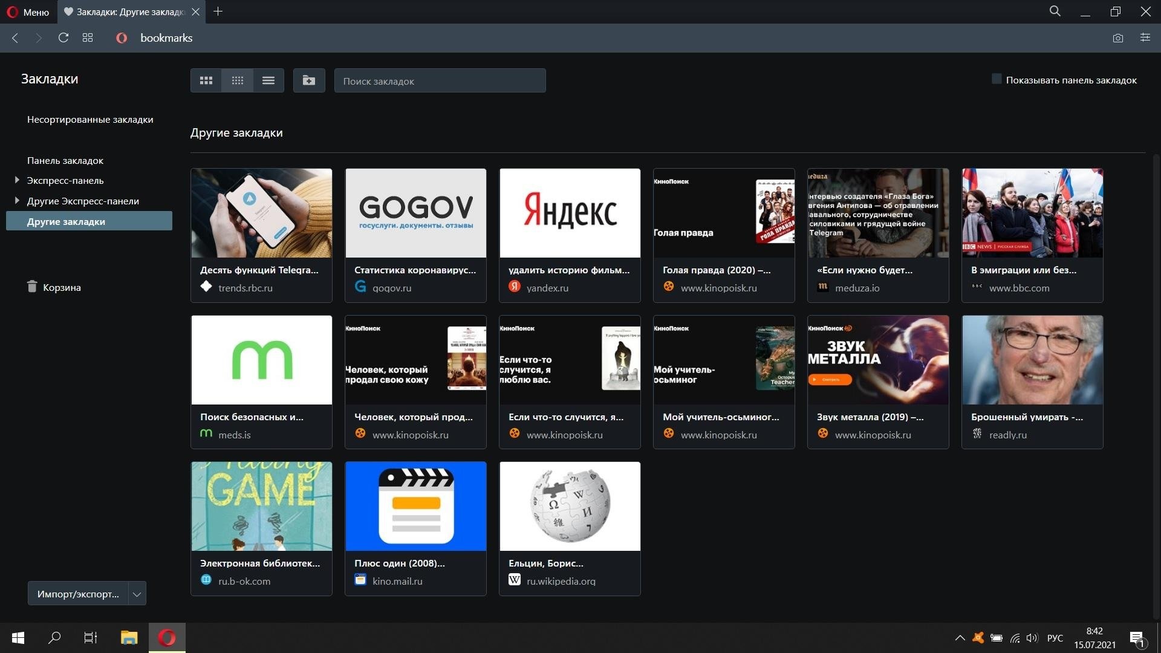This screenshot has width=1161, height=653.
Task: Open Плюс один (2008) kino.mail.ru bookmark
Action: 415,528
